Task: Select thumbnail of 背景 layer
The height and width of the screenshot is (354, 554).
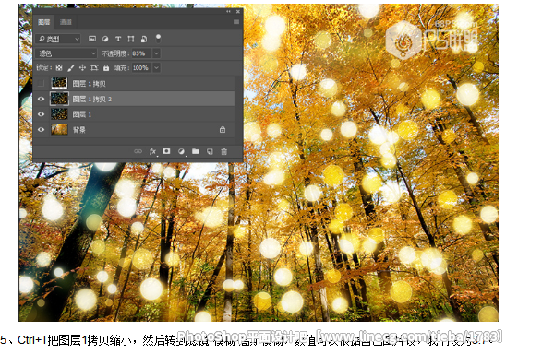Action: 59,129
